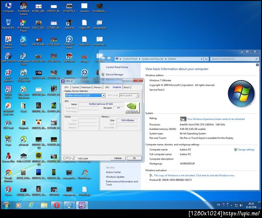
Task: Open the AppsHat desktop shortcut
Action: (x=69, y=25)
